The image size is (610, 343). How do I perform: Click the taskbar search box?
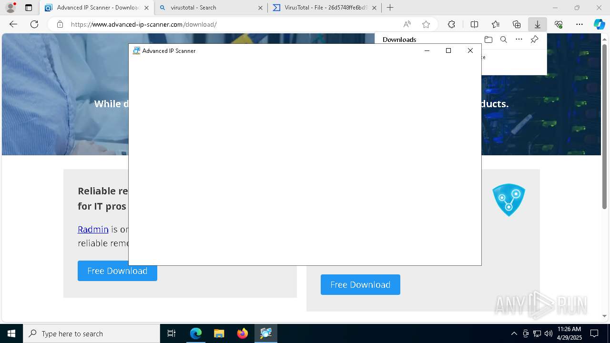(91, 333)
